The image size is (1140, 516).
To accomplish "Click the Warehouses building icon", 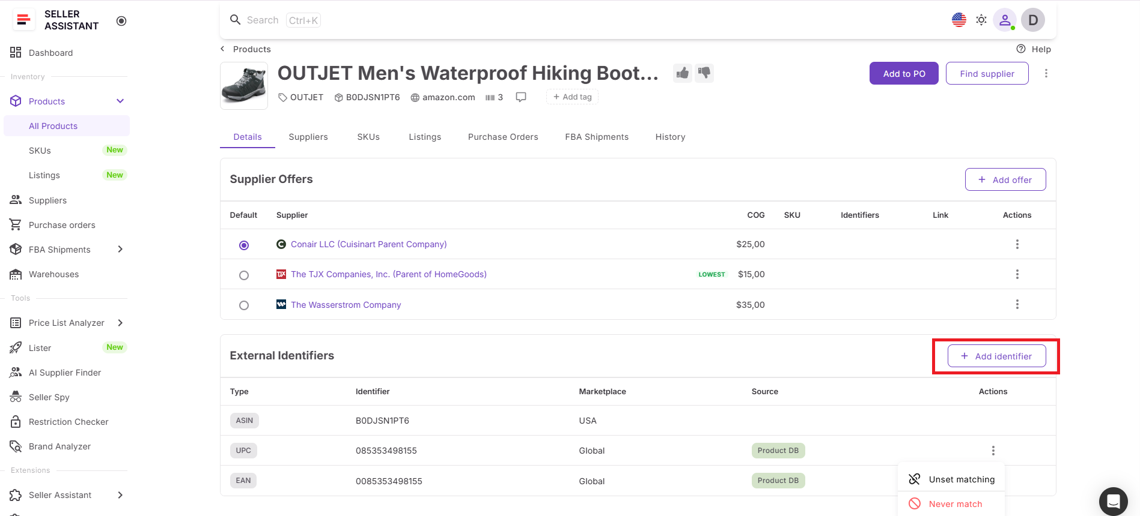I will click(x=16, y=274).
